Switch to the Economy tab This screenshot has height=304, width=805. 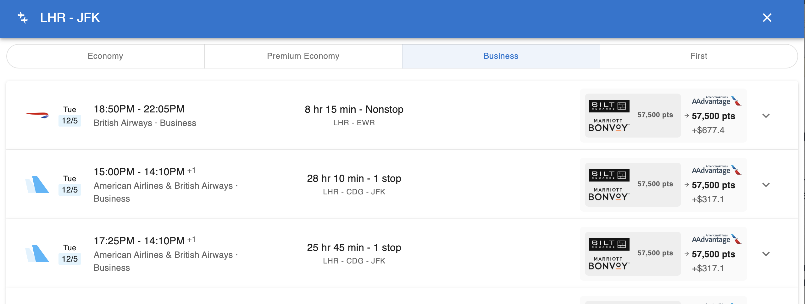[x=106, y=56]
